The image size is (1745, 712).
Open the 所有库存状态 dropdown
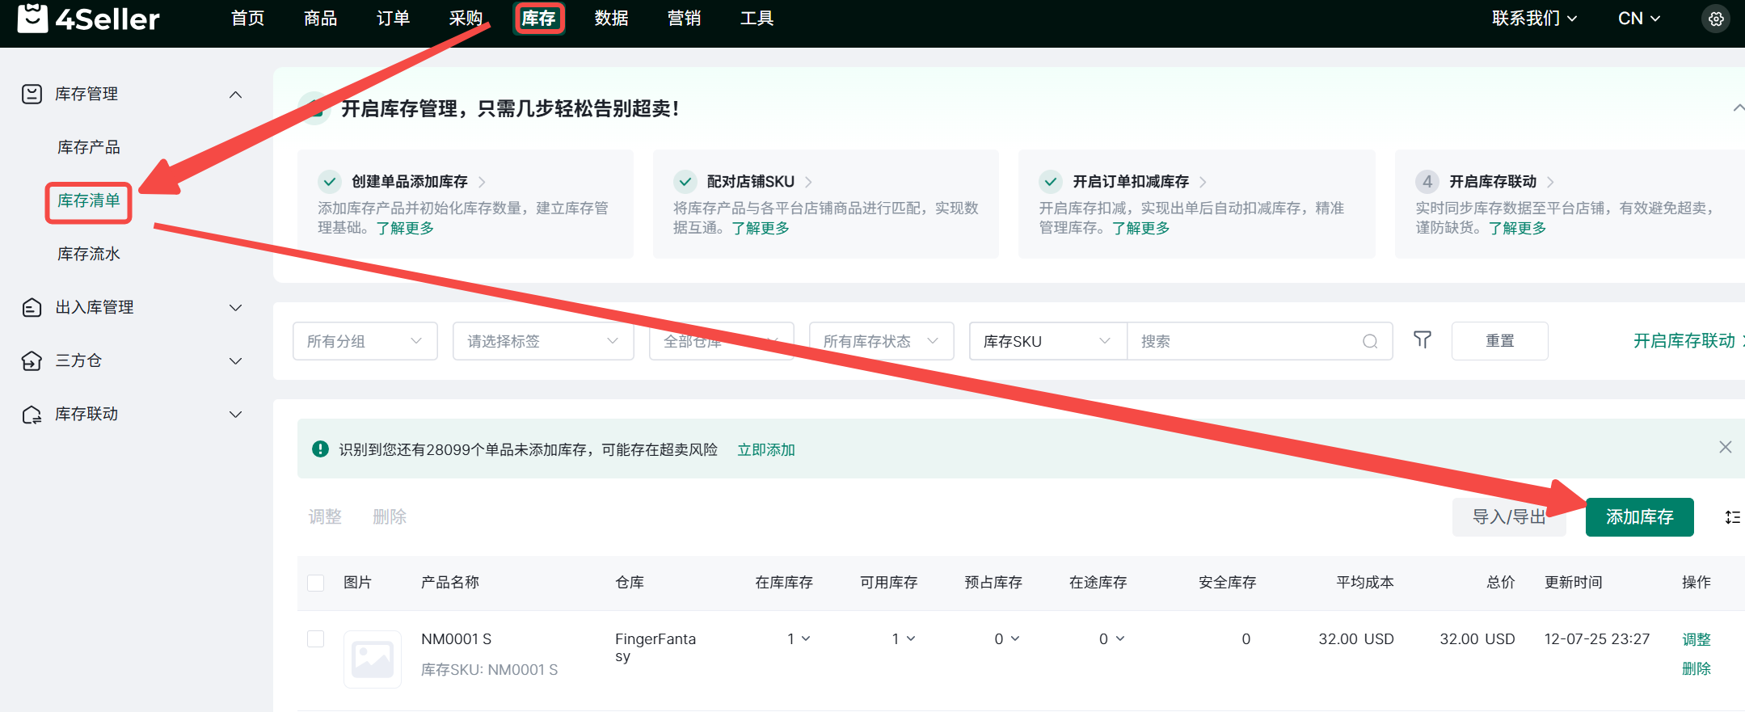pyautogui.click(x=880, y=341)
